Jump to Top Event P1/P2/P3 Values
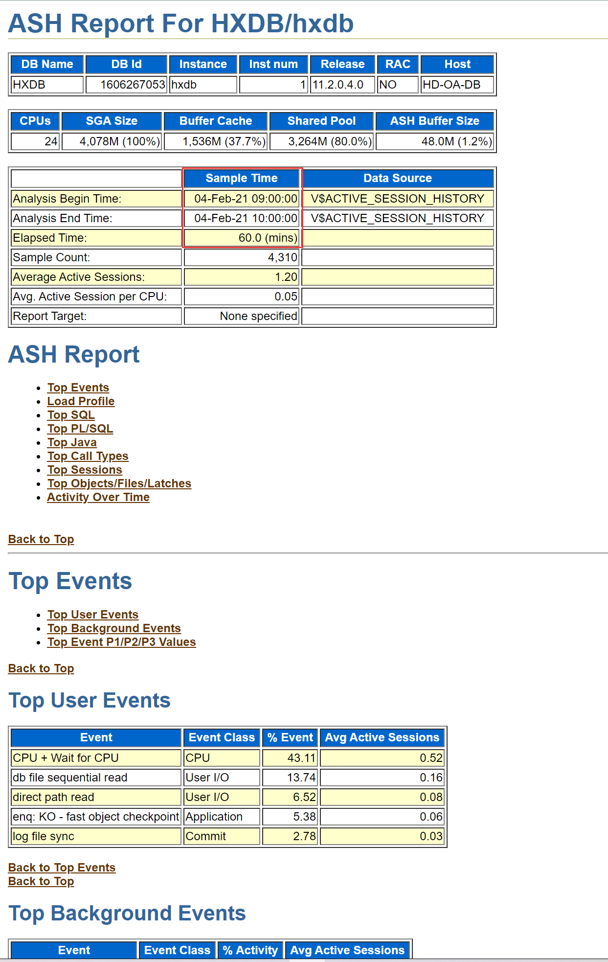The width and height of the screenshot is (608, 962). pyautogui.click(x=121, y=642)
